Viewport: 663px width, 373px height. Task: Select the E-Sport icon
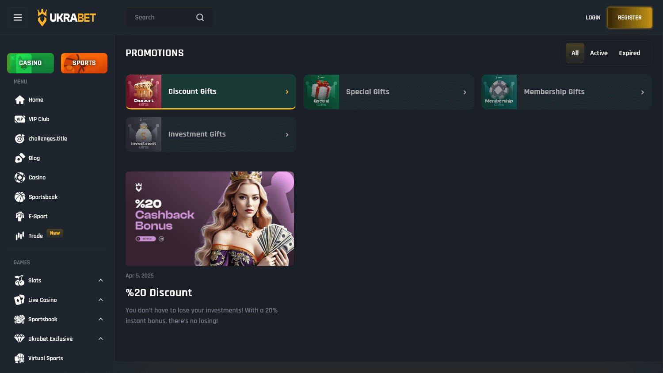20,216
